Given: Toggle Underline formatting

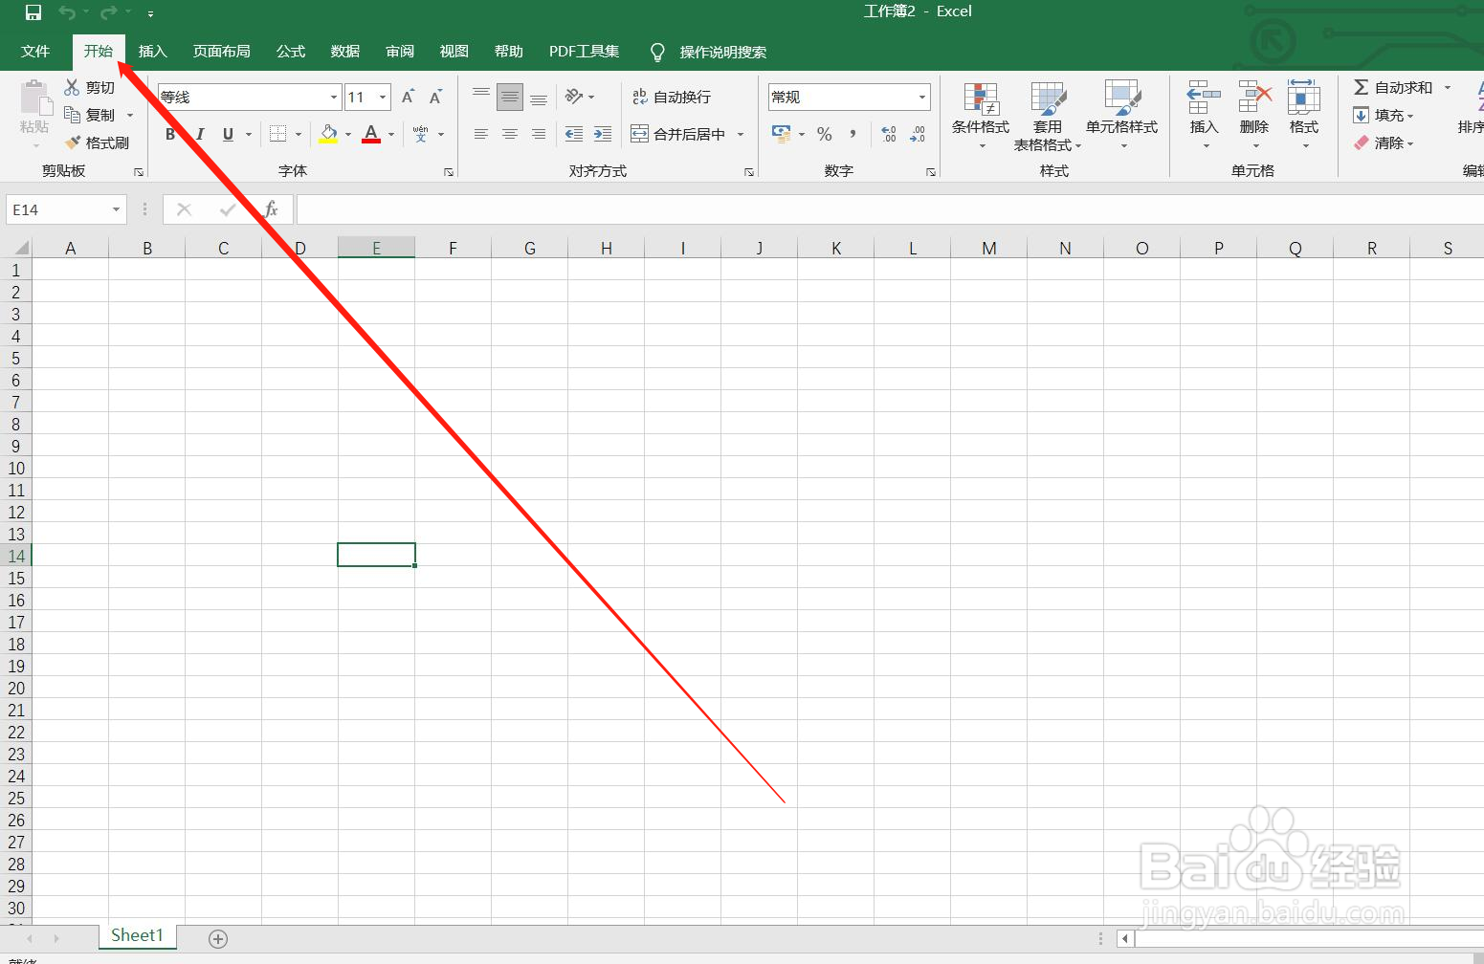Looking at the screenshot, I should (228, 134).
